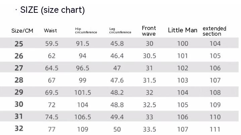This screenshot has width=241, height=135.
Task: Click the waist value 59.5
Action: click(52, 43)
